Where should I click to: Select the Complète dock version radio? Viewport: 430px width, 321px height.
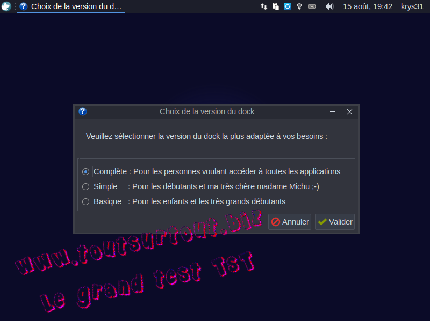[86, 171]
